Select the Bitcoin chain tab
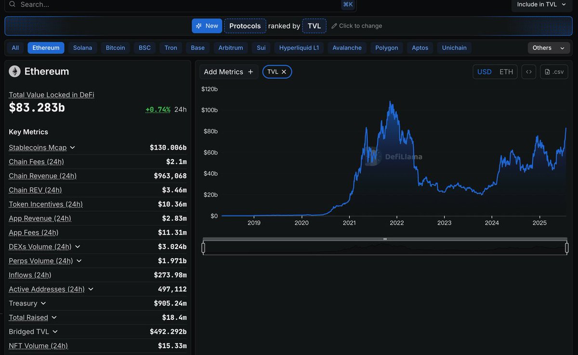The height and width of the screenshot is (355, 578). coord(115,48)
